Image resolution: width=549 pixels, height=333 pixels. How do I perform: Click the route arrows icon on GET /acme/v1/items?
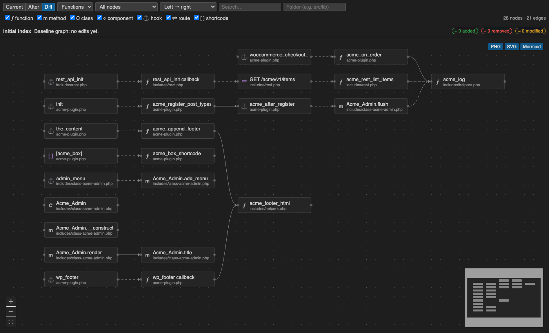(x=244, y=81)
